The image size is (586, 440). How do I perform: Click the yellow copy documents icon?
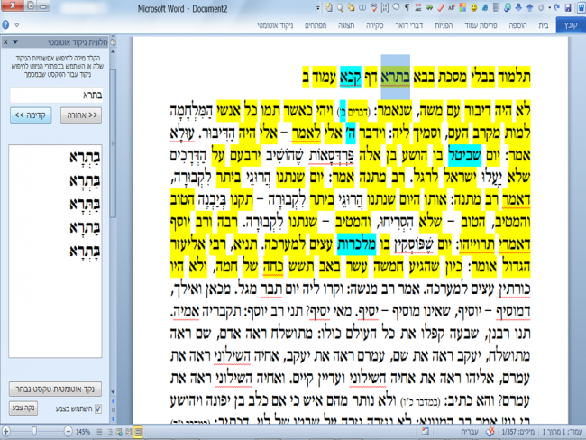coord(352,7)
